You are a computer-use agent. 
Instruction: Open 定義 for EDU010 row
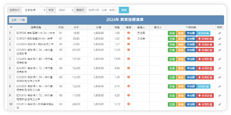[172, 95]
